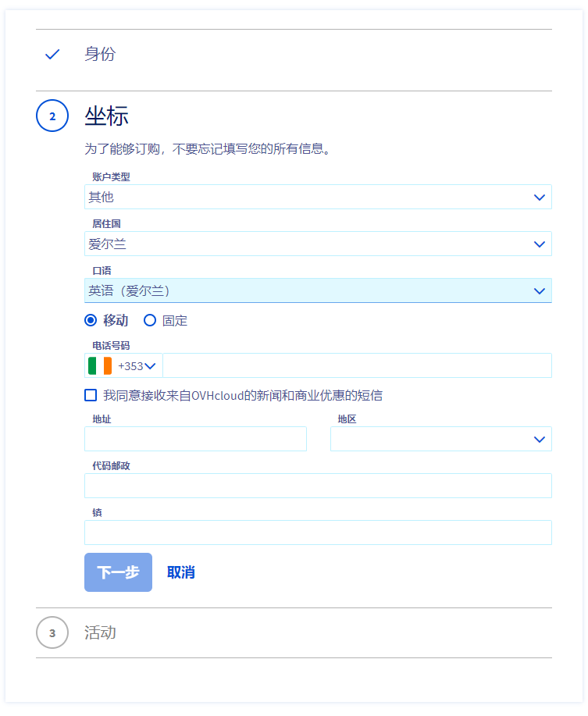588x716 pixels.
Task: Open the +353 country code selector
Action: tap(137, 365)
